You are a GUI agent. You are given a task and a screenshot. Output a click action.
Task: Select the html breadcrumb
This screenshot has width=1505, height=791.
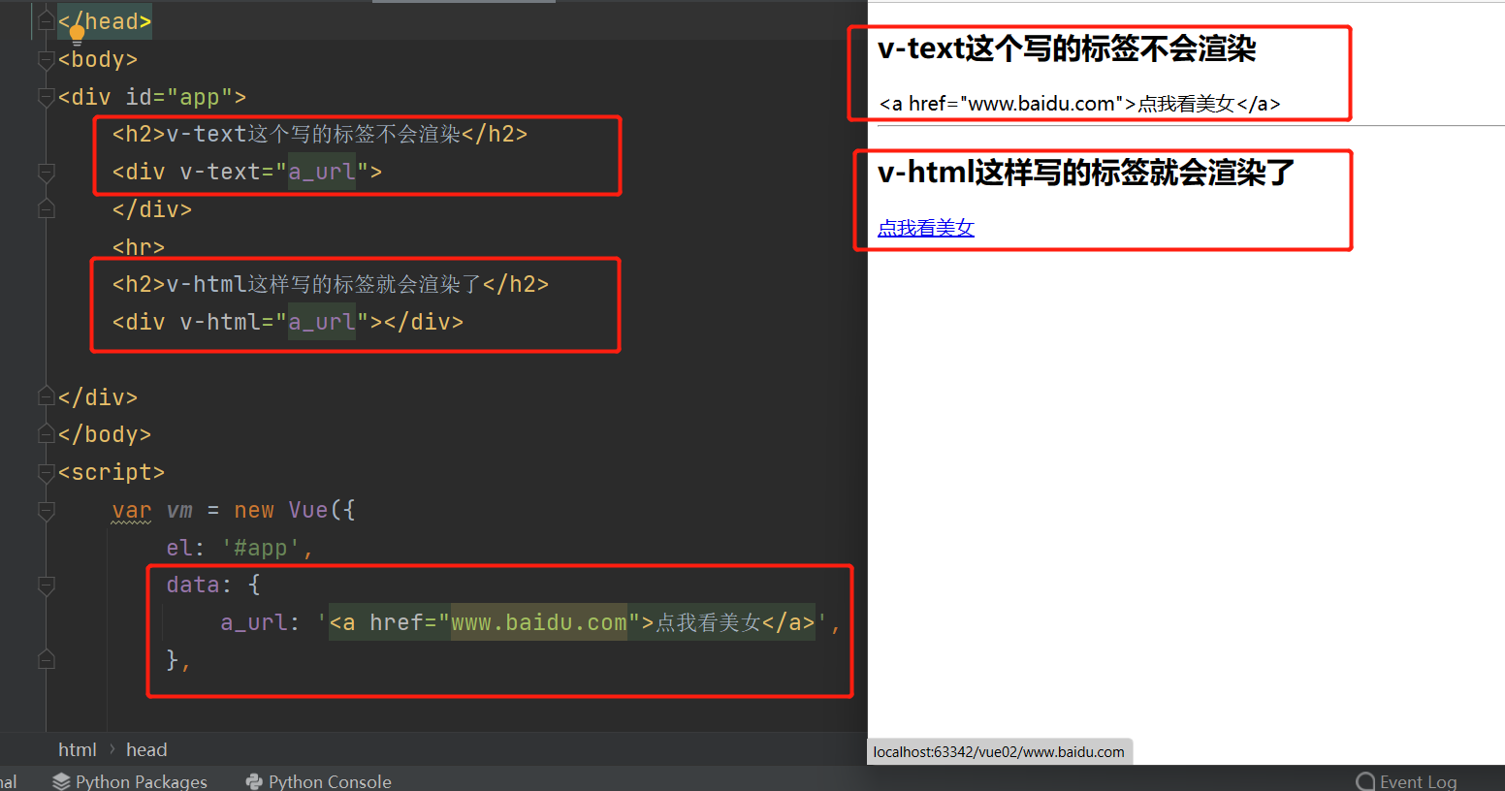77,749
